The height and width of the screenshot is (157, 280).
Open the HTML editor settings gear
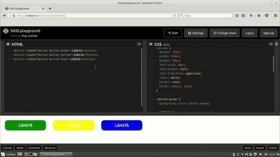8,44
